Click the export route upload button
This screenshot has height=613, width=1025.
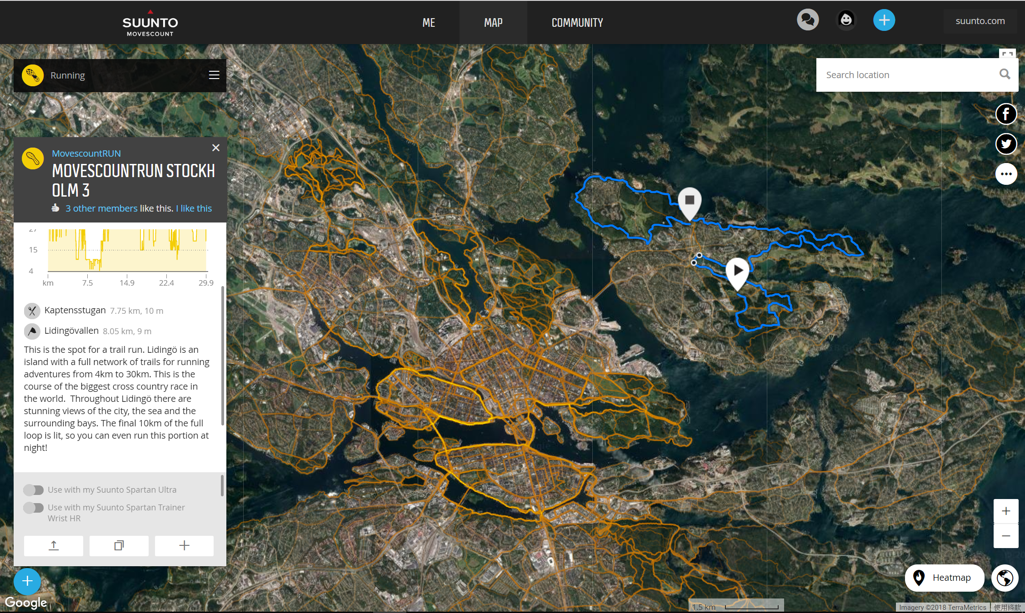pos(54,546)
